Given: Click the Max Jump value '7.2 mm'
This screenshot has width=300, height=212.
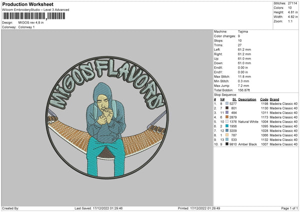Looking at the screenshot, I should coord(243,85).
